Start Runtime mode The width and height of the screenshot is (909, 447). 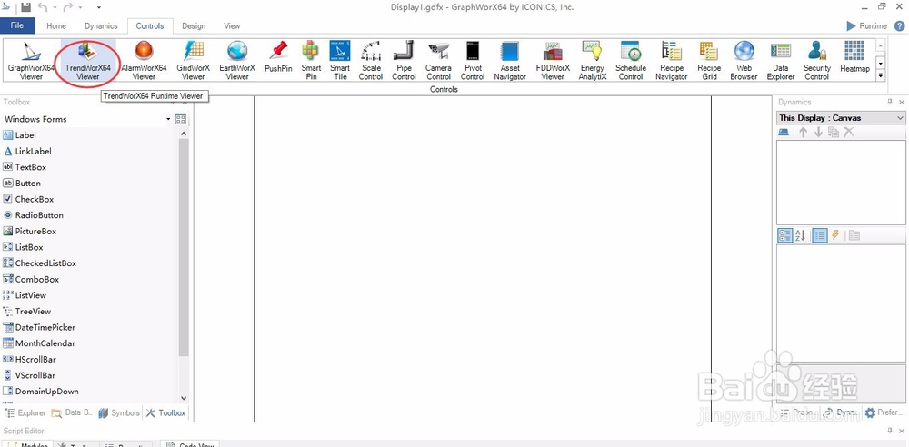click(866, 25)
